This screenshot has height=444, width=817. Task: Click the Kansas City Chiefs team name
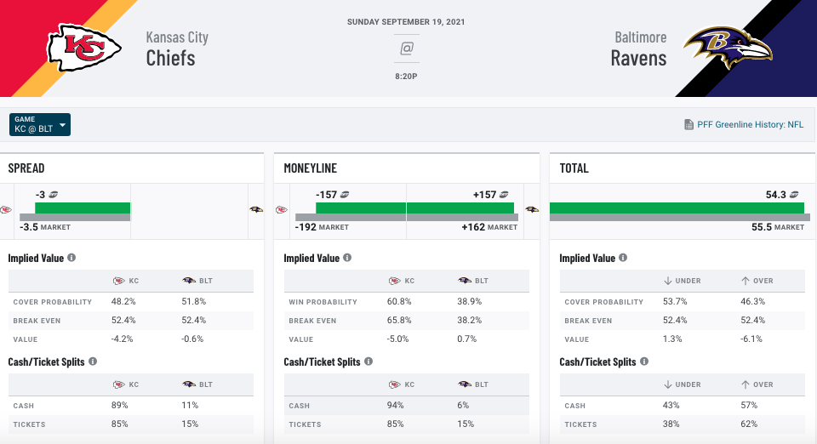point(177,49)
